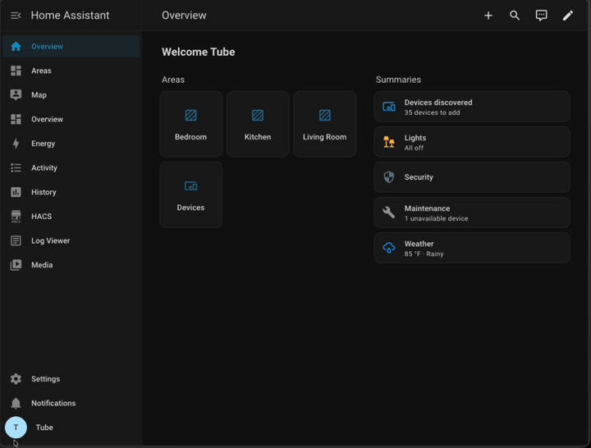Click the '1 unavailable device' text
Image resolution: width=591 pixels, height=448 pixels.
tap(436, 218)
